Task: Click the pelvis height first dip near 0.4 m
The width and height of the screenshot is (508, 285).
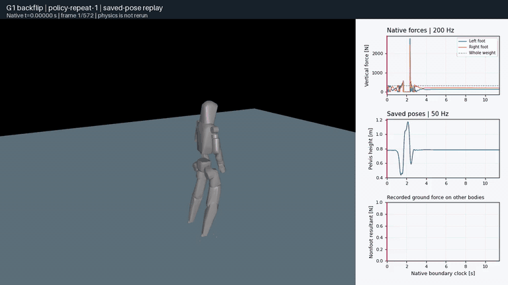Action: (x=401, y=174)
